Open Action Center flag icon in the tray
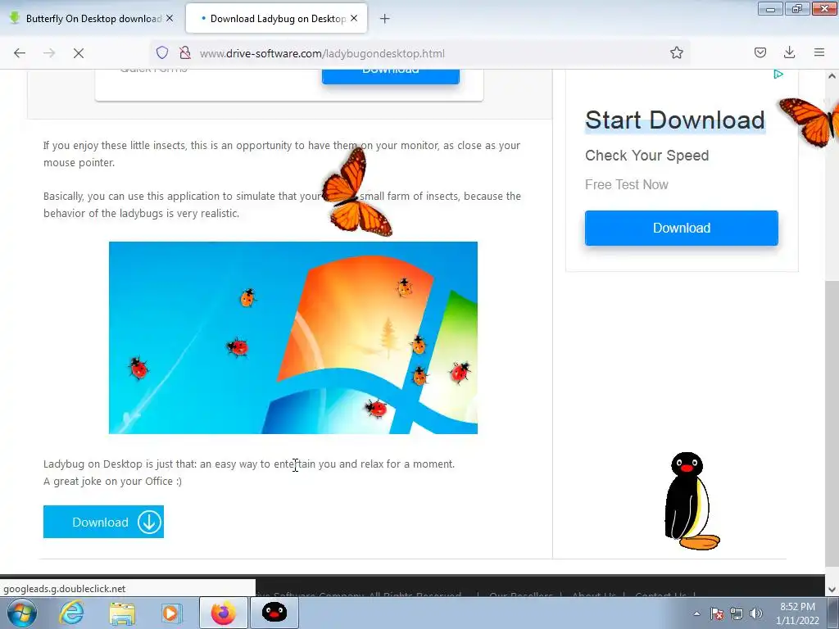 [x=717, y=613]
